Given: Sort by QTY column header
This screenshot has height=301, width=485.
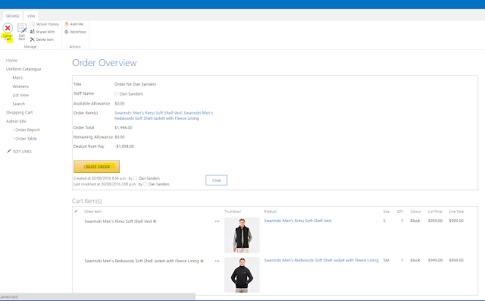Looking at the screenshot, I should tap(400, 212).
